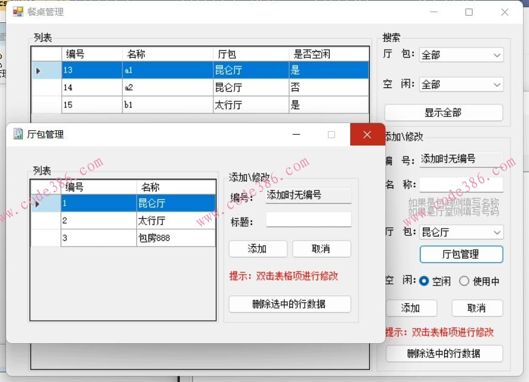Click the 厅包管理 dialog title bar icon

point(17,134)
